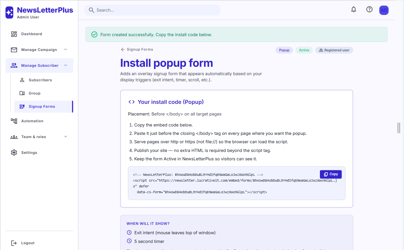Image resolution: width=404 pixels, height=250 pixels.
Task: Click the Team & roles group icon
Action: point(14,137)
